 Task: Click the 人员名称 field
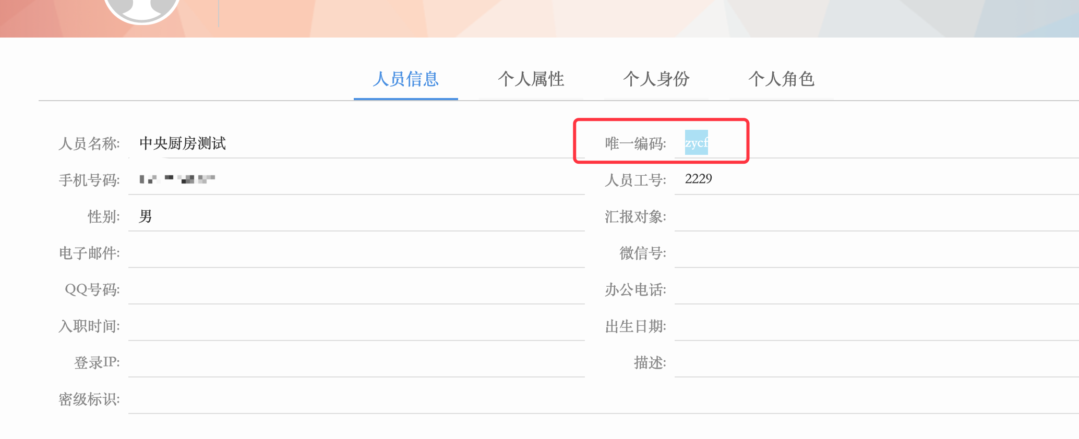click(x=356, y=143)
